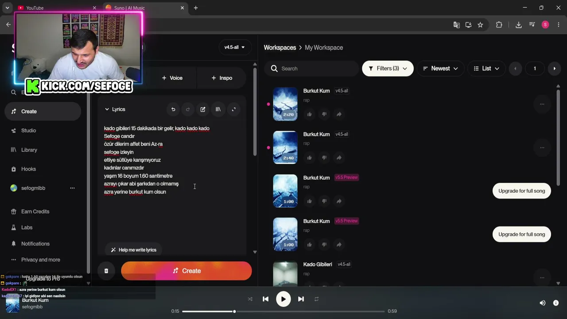
Task: Skip to the previous track
Action: click(265, 299)
